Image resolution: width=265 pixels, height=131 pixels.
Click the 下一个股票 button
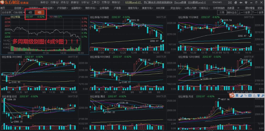(257, 12)
